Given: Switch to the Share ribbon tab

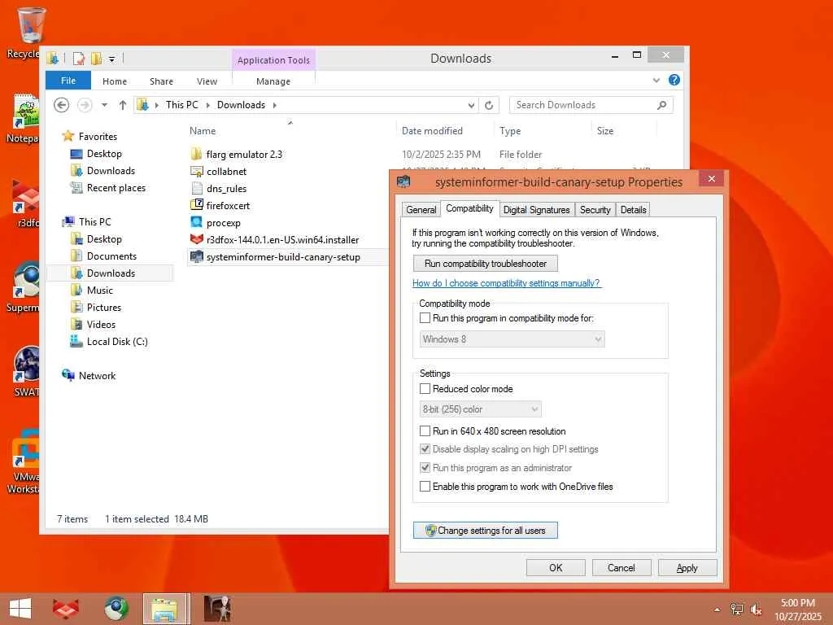Looking at the screenshot, I should (x=162, y=81).
